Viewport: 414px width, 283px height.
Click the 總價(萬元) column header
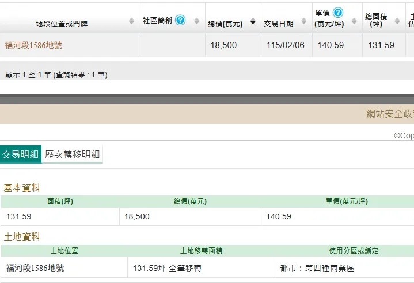coord(225,24)
